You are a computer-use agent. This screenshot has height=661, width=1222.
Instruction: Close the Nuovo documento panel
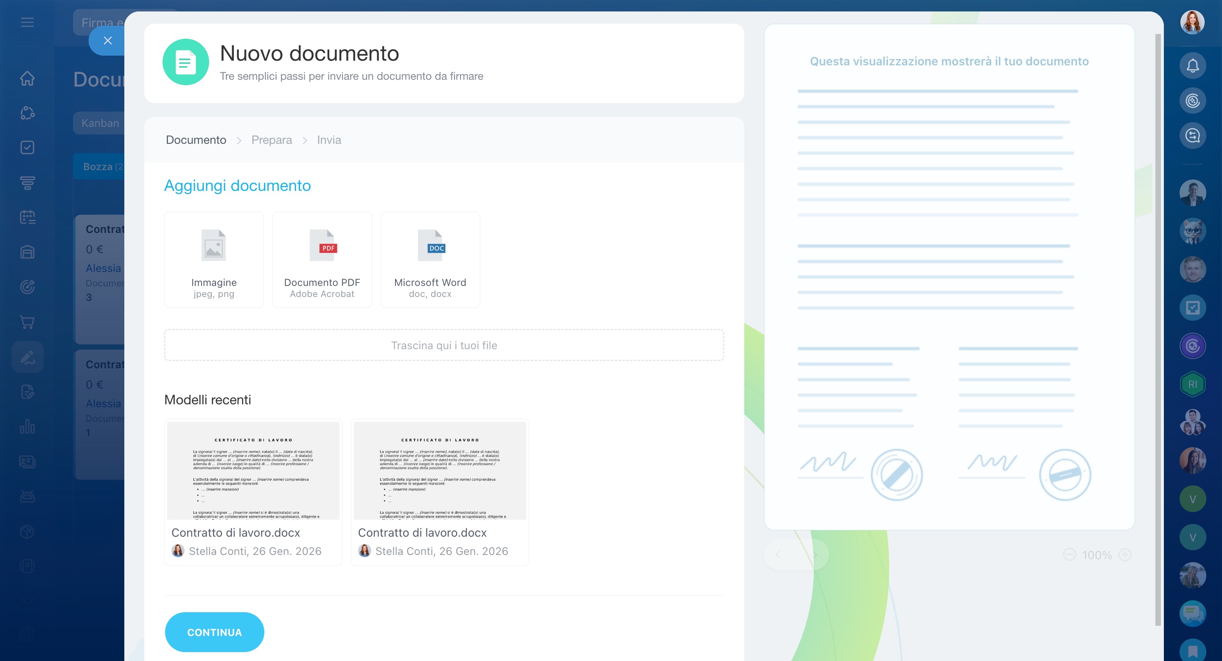[108, 41]
